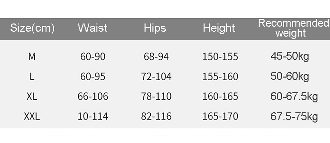Screen dimensions: 330x143
Task: Click the 10-114 waist value
Action: pos(93,117)
